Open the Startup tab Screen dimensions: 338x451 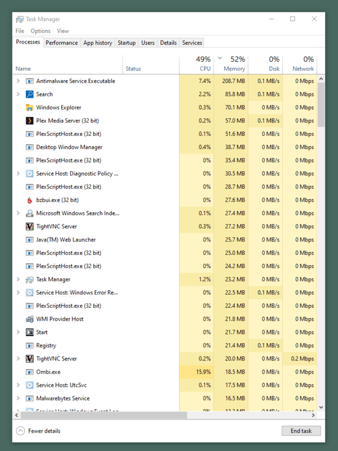(126, 43)
